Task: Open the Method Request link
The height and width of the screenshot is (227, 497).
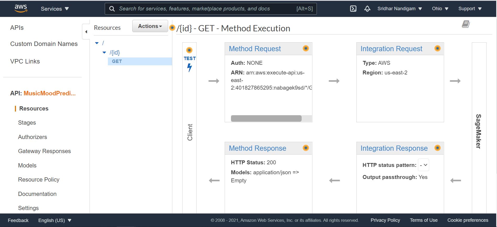Action: pyautogui.click(x=255, y=49)
